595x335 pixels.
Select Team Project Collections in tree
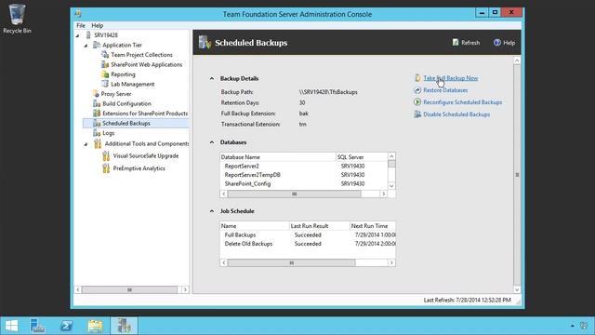tap(141, 55)
